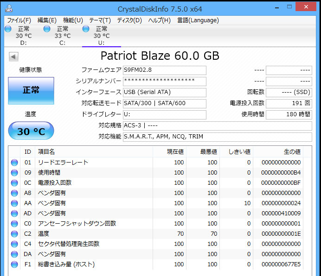The width and height of the screenshot is (321, 276).
Task: Click status orb for row AA
Action: tap(14, 203)
